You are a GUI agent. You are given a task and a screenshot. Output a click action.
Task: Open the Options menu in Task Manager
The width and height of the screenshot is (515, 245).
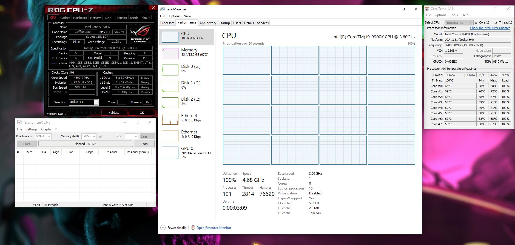[x=175, y=16]
